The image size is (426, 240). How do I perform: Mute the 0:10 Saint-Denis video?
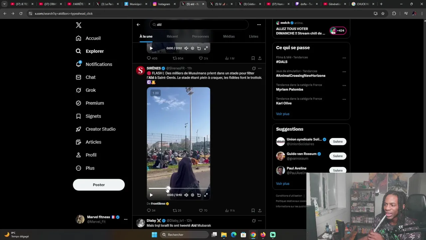point(186,195)
